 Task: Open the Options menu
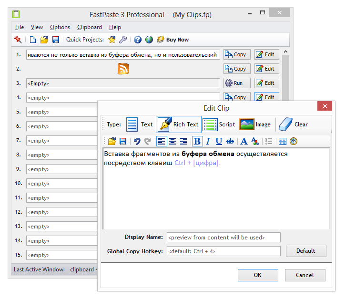[x=60, y=27]
